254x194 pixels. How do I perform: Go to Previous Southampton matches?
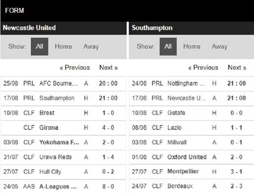tap(203, 67)
